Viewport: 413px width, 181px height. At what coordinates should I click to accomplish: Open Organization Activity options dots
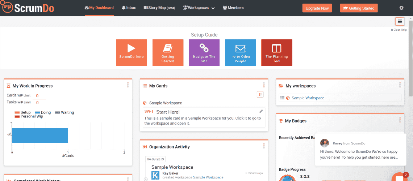264,146
